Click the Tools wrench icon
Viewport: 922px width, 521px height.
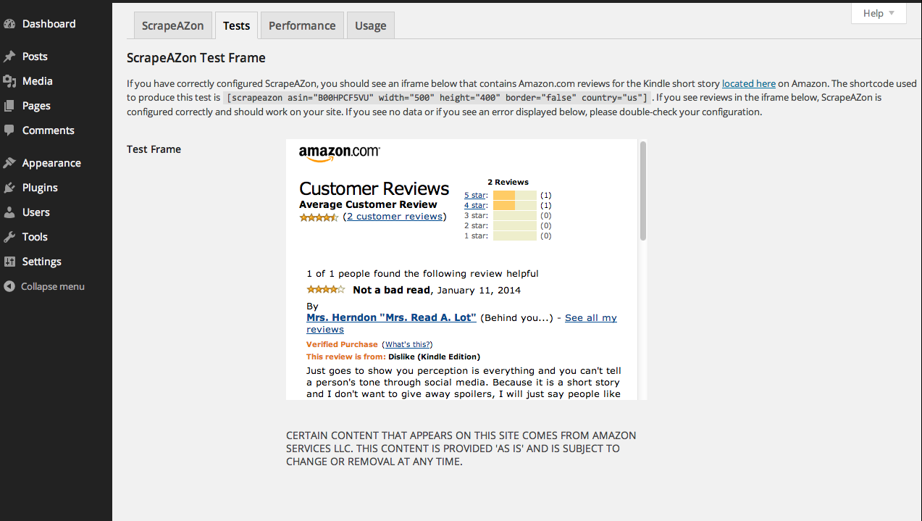tap(9, 237)
